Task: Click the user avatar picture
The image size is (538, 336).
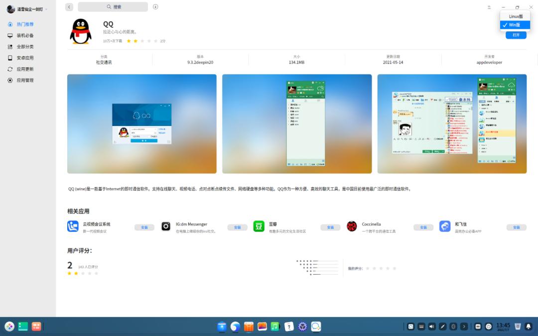Action: coord(10,9)
